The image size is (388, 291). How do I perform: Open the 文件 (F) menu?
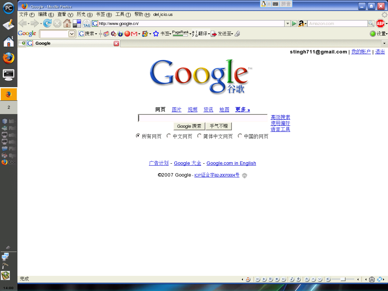[27, 14]
